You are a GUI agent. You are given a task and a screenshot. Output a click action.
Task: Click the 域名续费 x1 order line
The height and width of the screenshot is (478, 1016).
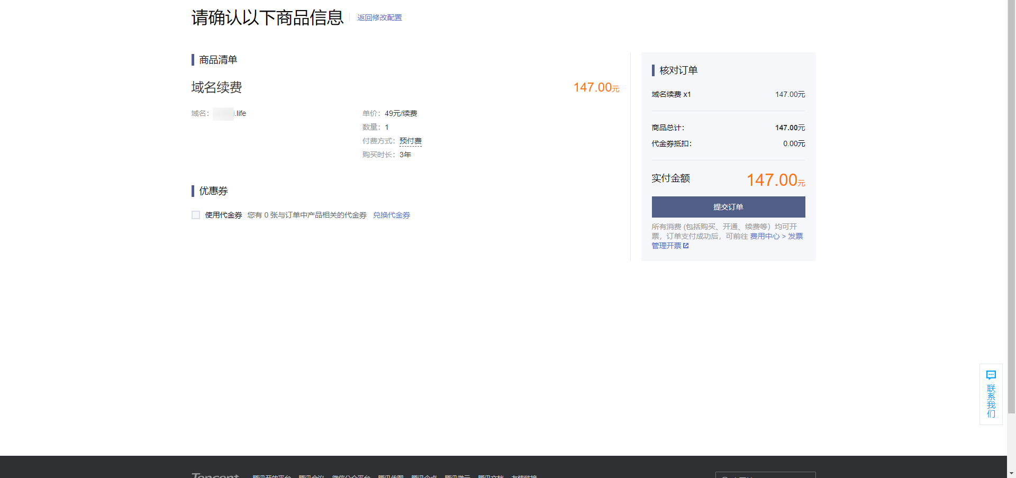[x=728, y=94]
